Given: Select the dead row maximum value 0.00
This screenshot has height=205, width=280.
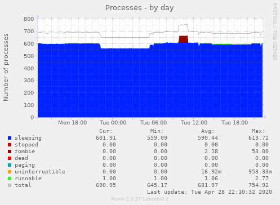Looking at the screenshot, I should 262,158.
